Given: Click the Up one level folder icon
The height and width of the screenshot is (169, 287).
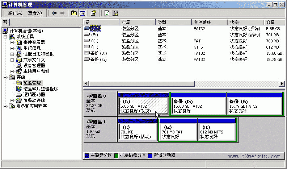Looking at the screenshot, I should 74,13.
